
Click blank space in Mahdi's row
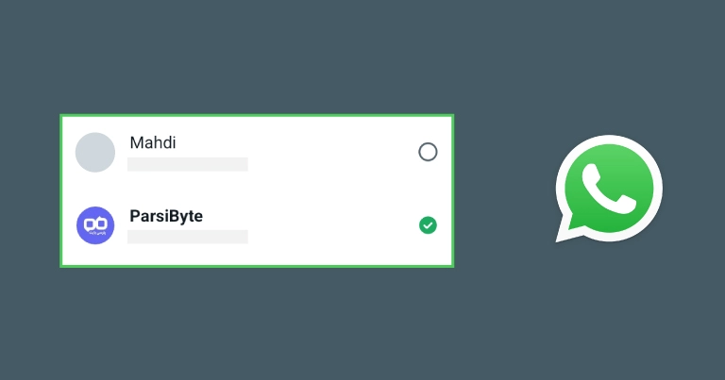pos(330,152)
